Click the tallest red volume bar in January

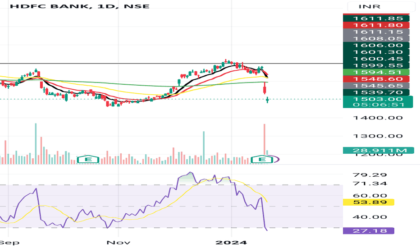(x=265, y=139)
